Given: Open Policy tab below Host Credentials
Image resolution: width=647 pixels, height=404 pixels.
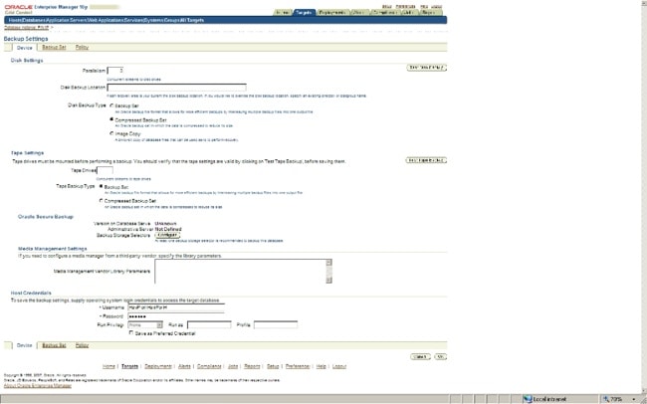Looking at the screenshot, I should coord(82,345).
